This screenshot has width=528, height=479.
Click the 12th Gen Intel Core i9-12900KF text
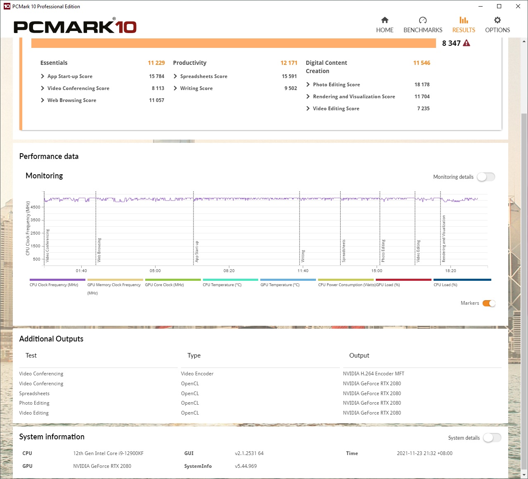(x=108, y=453)
